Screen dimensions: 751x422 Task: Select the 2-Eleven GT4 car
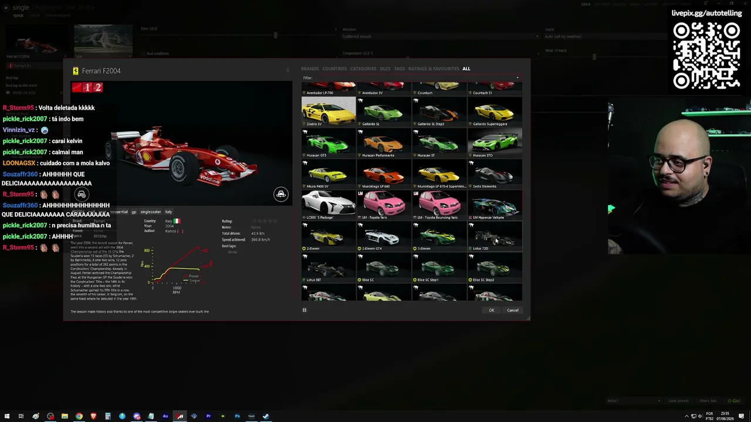(x=384, y=237)
